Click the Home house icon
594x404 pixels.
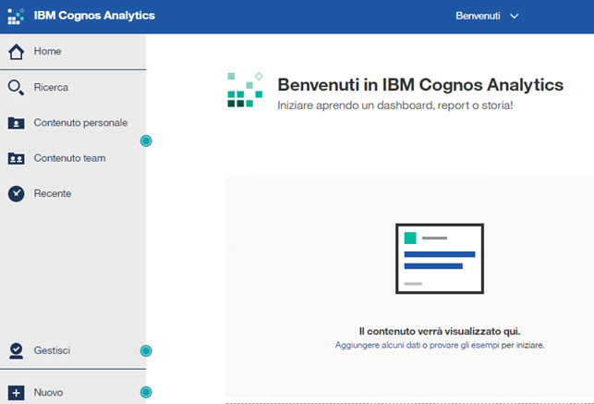[x=17, y=52]
